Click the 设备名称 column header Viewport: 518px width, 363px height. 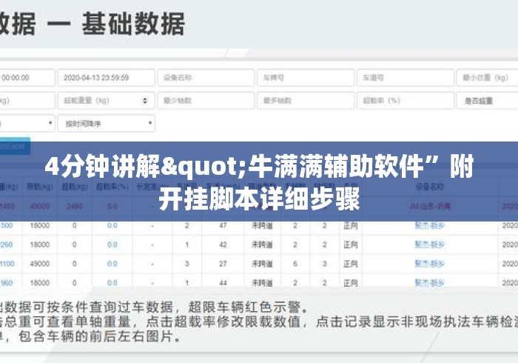tap(429, 187)
